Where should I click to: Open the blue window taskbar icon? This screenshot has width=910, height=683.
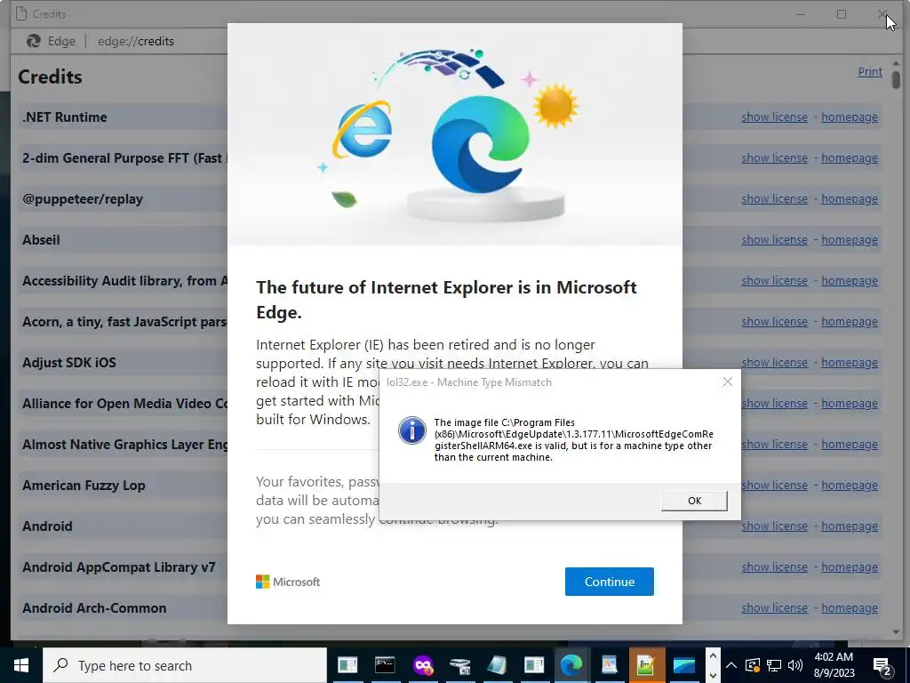tap(683, 665)
